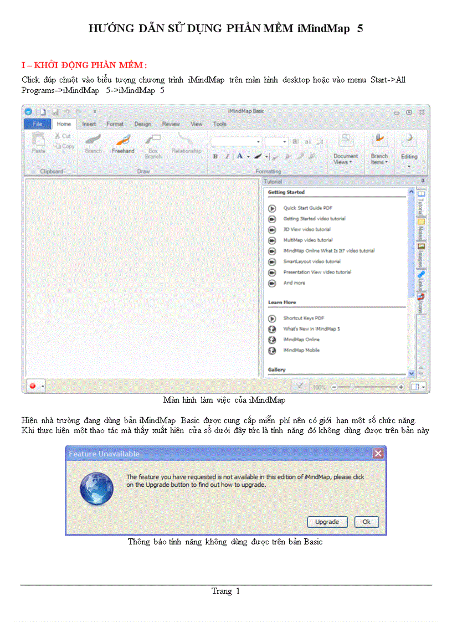
Task: Select the Freehand drawing tool
Action: pos(123,146)
